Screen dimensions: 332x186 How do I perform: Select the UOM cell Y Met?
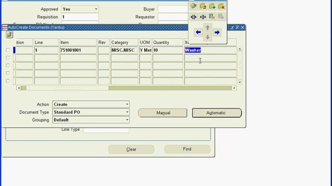145,50
